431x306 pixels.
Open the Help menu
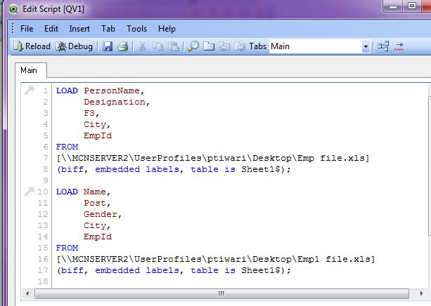pos(167,29)
